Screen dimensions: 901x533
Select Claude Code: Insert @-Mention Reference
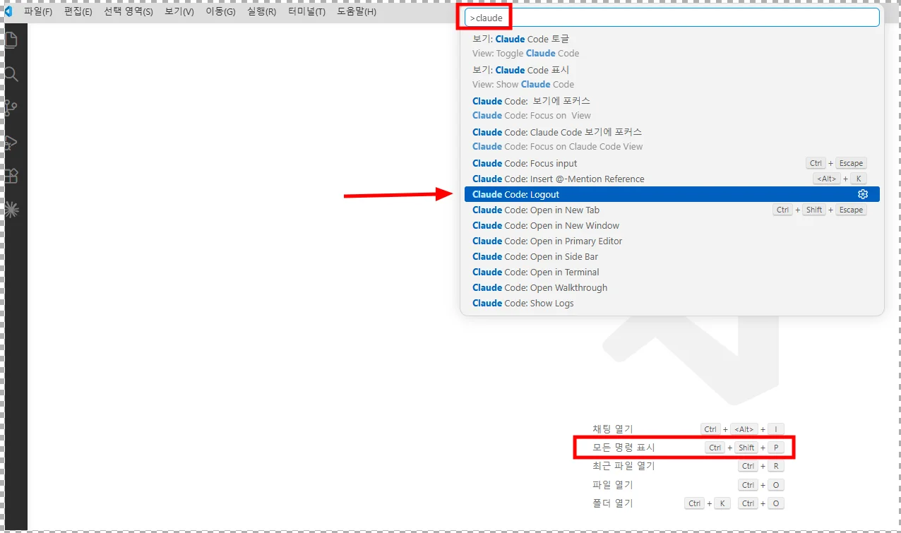click(x=672, y=179)
